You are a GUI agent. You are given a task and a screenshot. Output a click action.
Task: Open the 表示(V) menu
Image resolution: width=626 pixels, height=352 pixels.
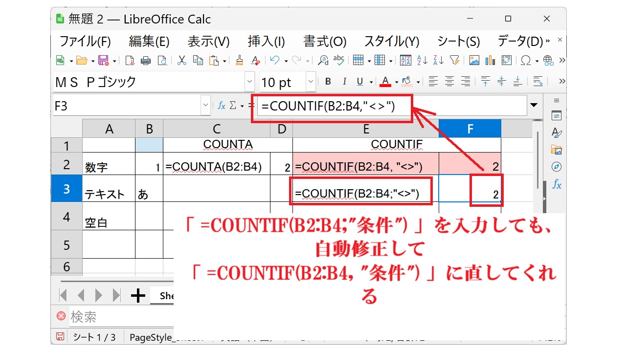tap(208, 42)
